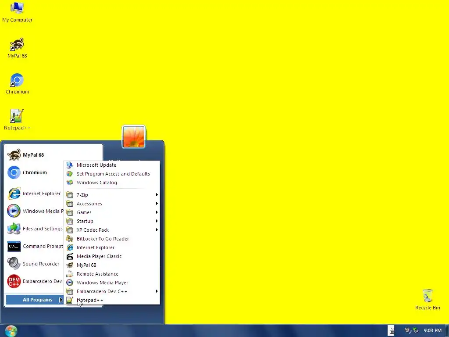Expand the Games folder

click(x=112, y=212)
